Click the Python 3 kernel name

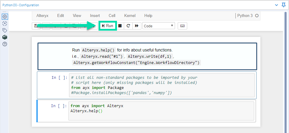pyautogui.click(x=245, y=16)
